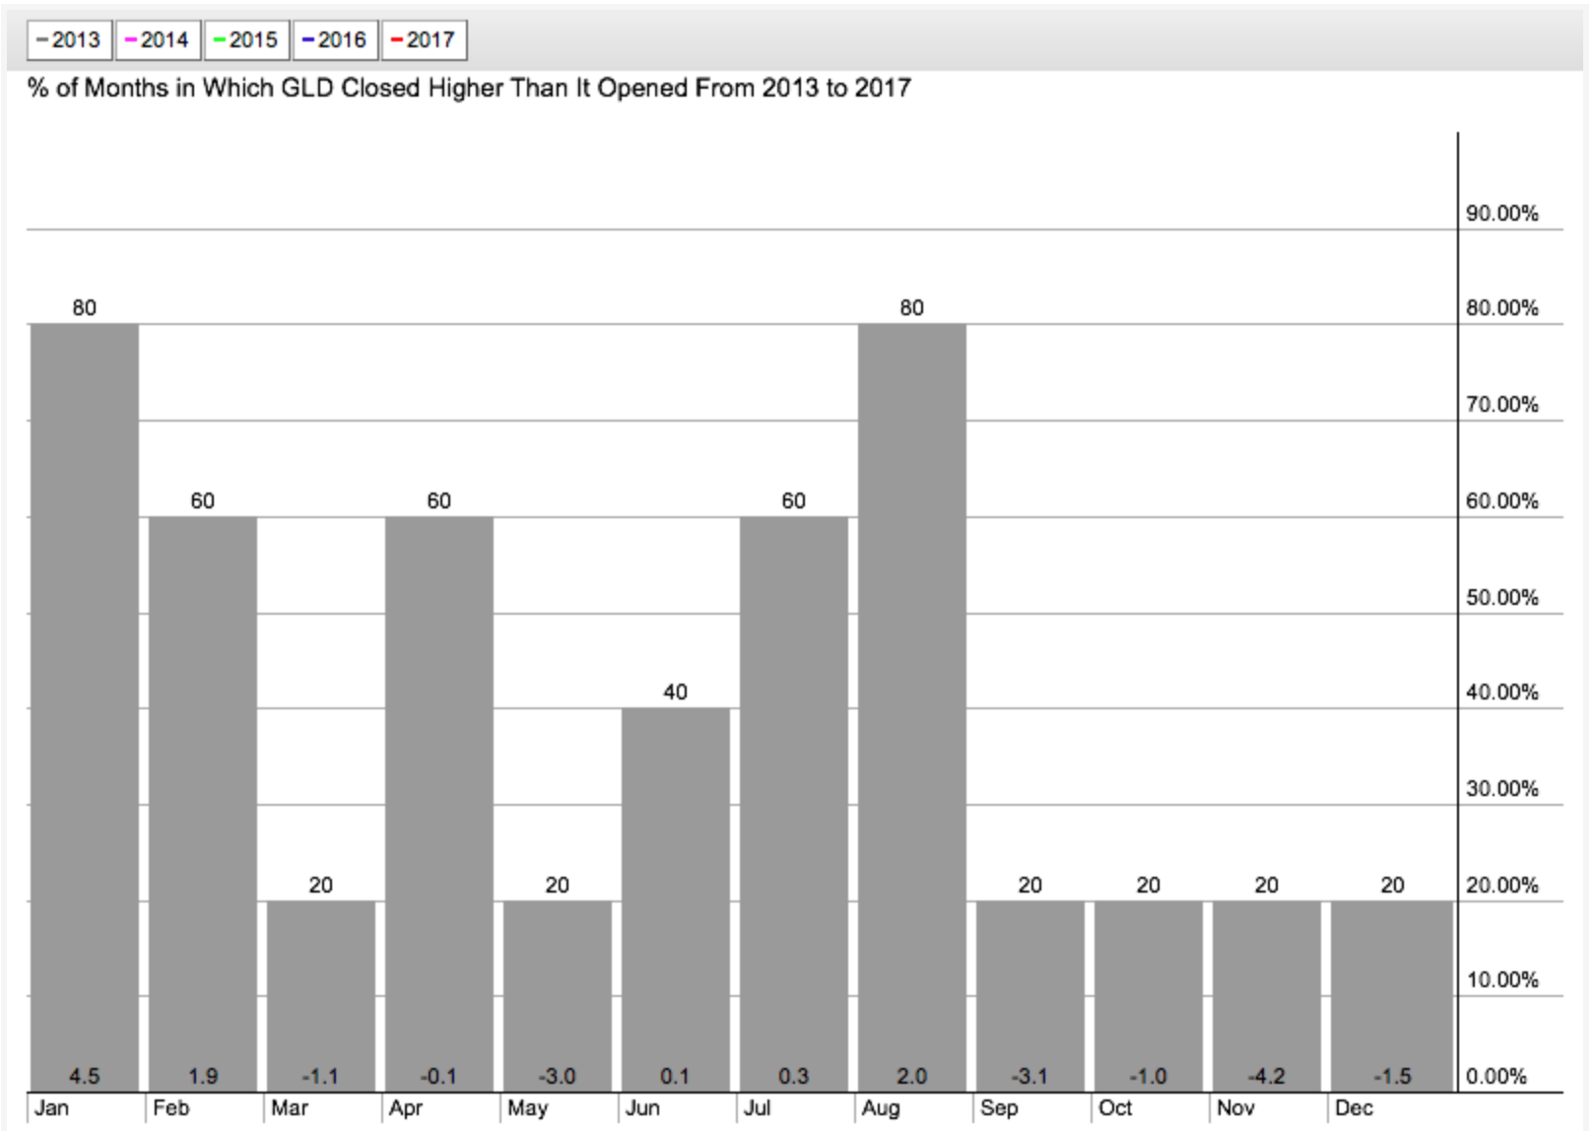Viewport: 1594px width, 1131px height.
Task: Click the 30.00% y-axis label
Action: 1502,789
